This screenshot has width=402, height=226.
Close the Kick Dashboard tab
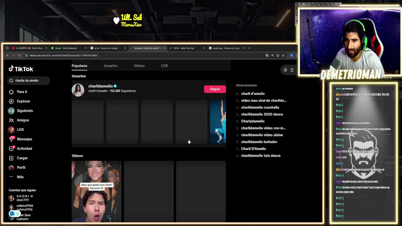(x=85, y=48)
